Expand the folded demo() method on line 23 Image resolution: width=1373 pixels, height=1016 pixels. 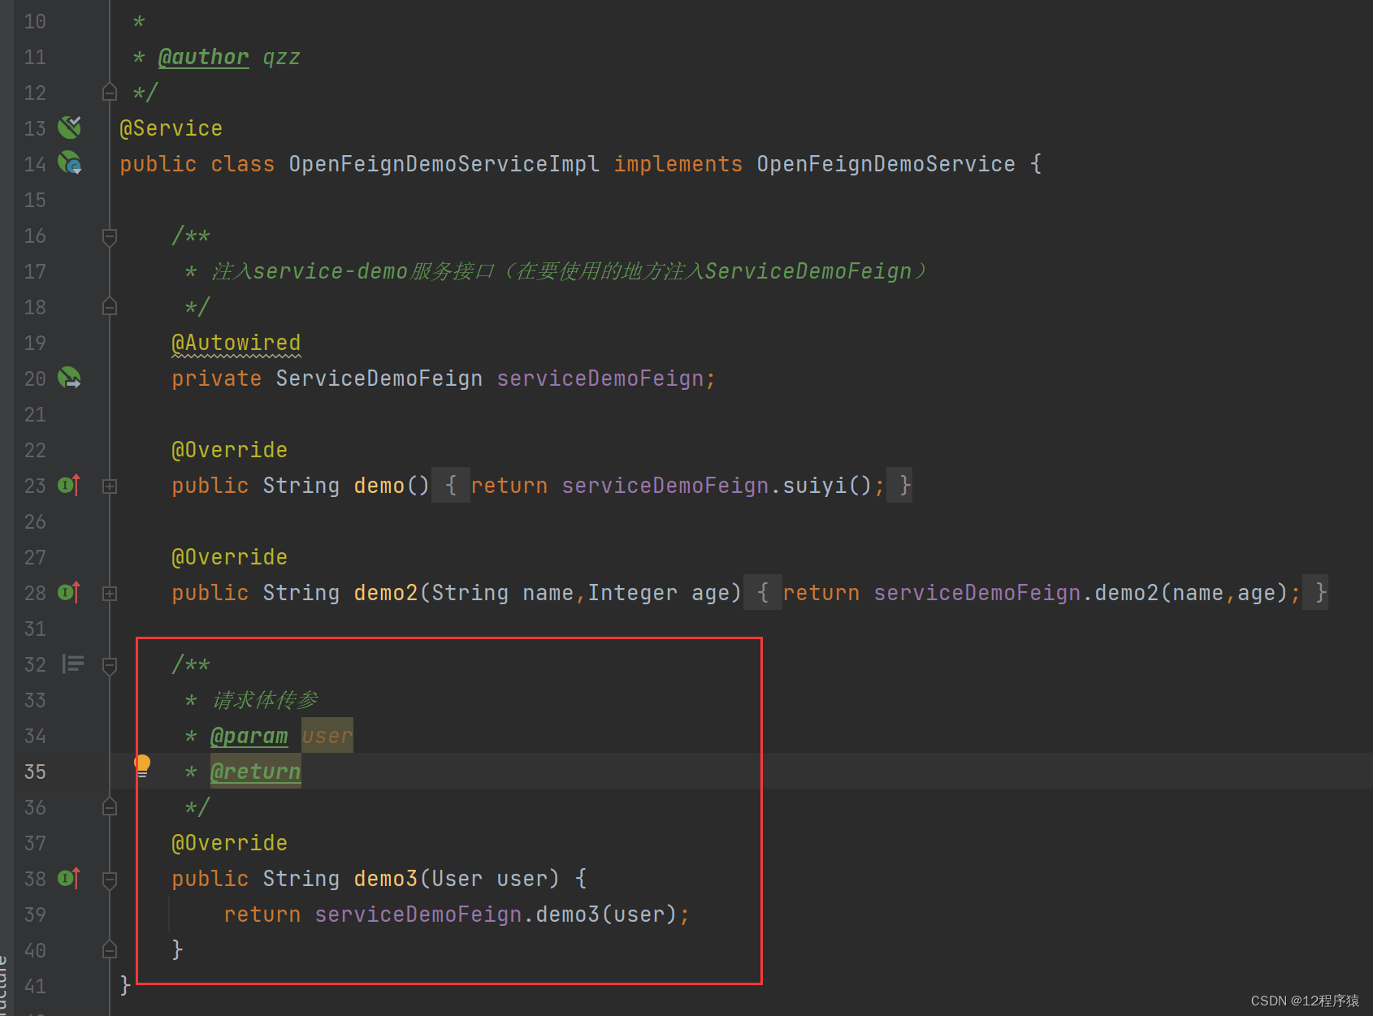110,486
